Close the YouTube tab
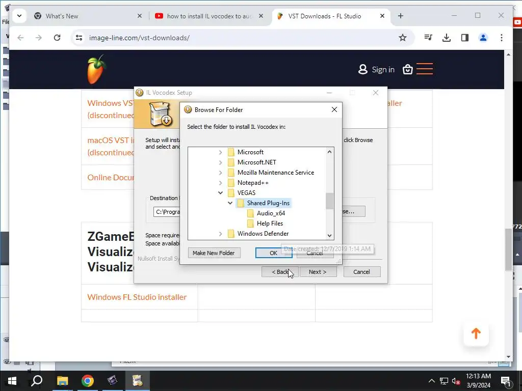 pyautogui.click(x=261, y=16)
